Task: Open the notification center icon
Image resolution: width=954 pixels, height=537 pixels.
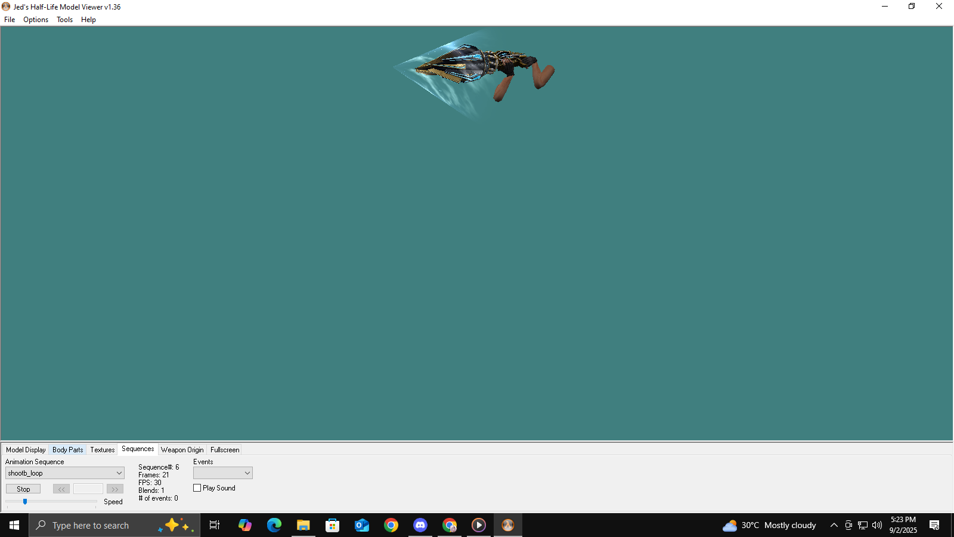Action: 934,525
